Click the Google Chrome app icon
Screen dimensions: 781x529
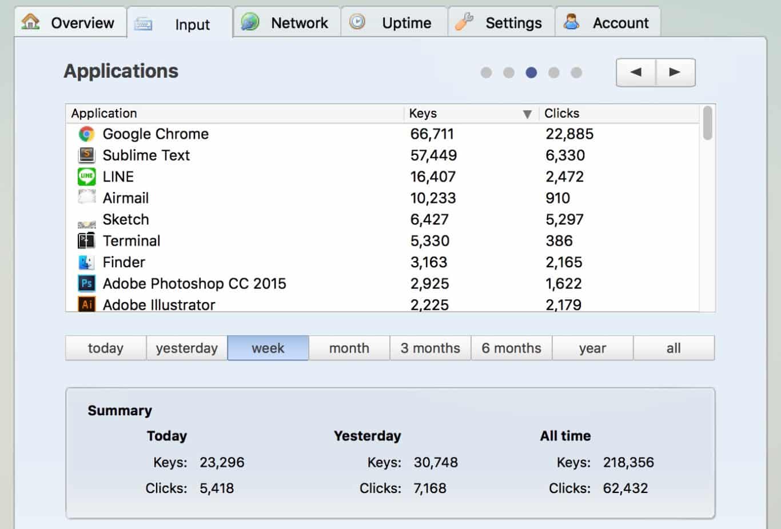coord(86,134)
